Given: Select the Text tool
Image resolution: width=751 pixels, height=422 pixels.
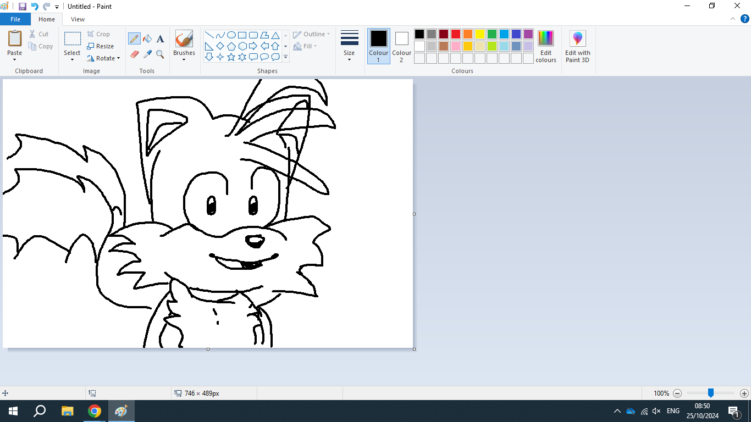Looking at the screenshot, I should click(x=160, y=38).
